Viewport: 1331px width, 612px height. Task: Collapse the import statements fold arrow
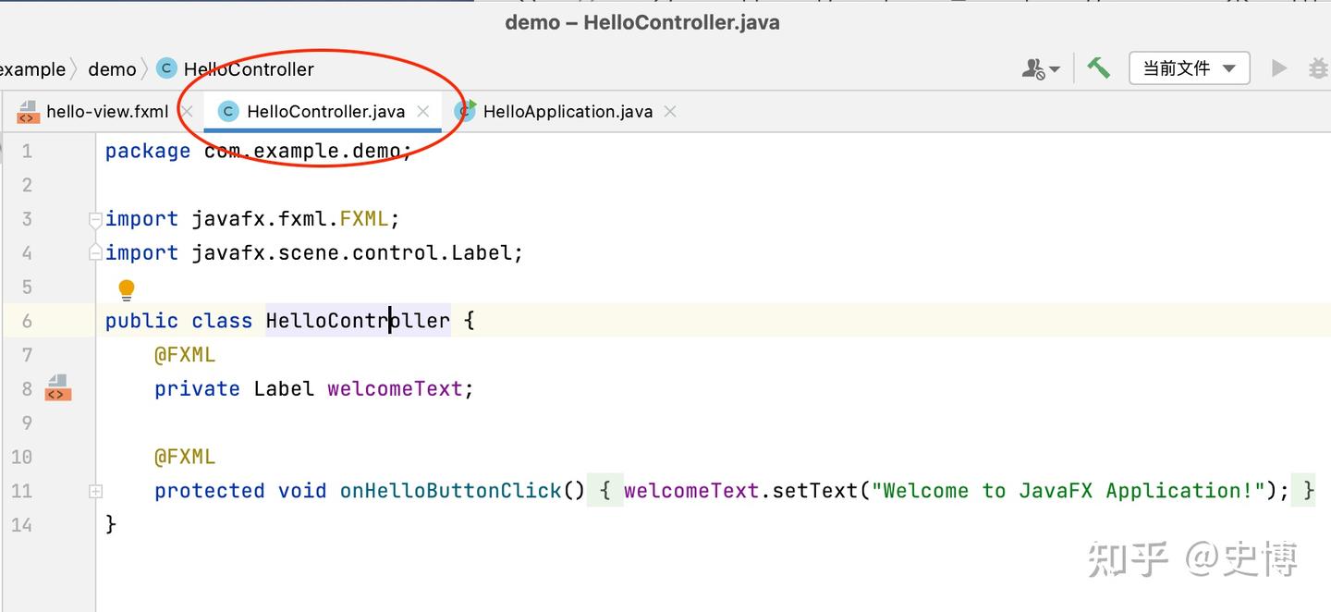click(x=94, y=219)
